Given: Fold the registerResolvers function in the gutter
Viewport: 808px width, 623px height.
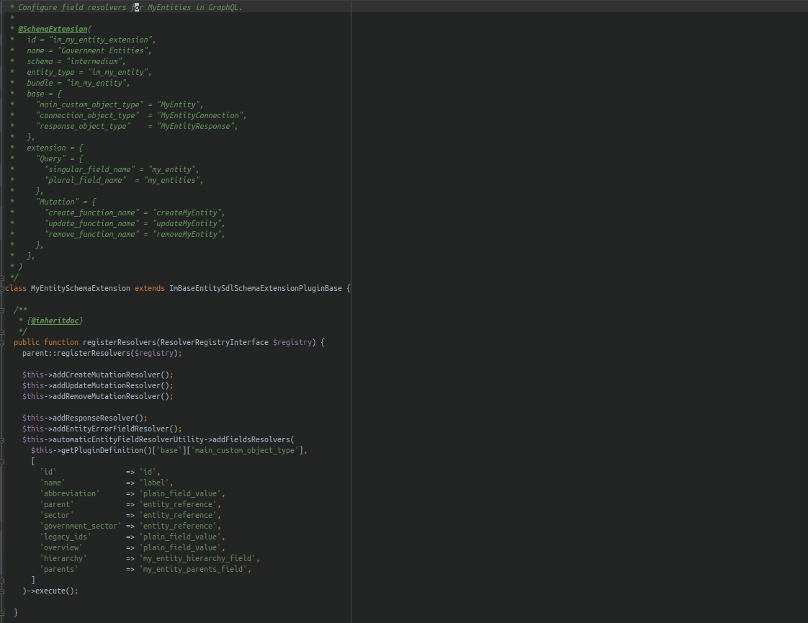Looking at the screenshot, I should (3, 342).
